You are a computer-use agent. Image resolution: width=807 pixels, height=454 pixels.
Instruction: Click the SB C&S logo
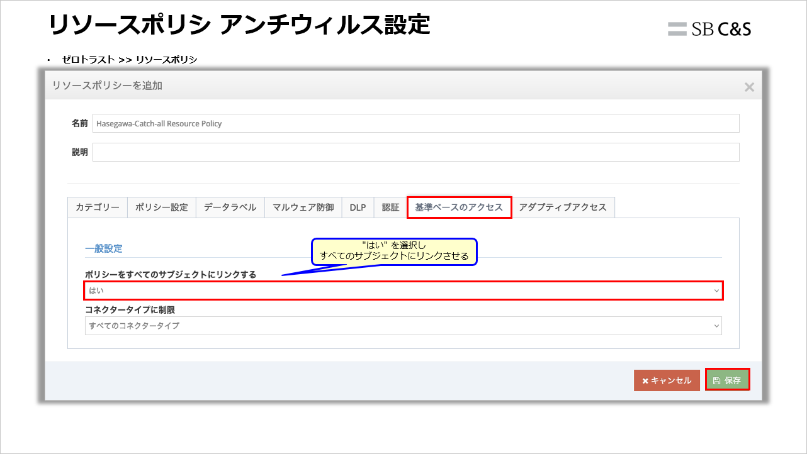[709, 29]
